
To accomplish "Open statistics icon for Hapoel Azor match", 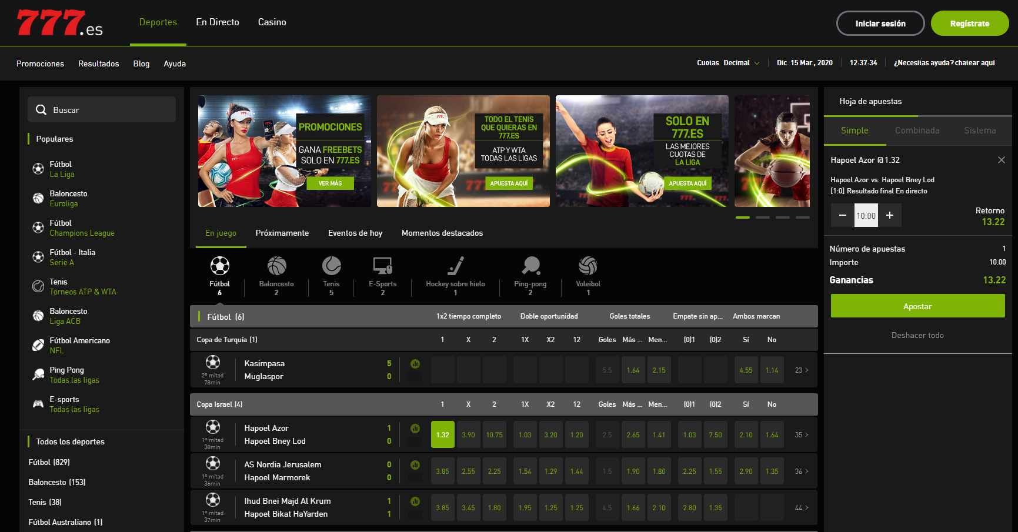I will point(415,429).
